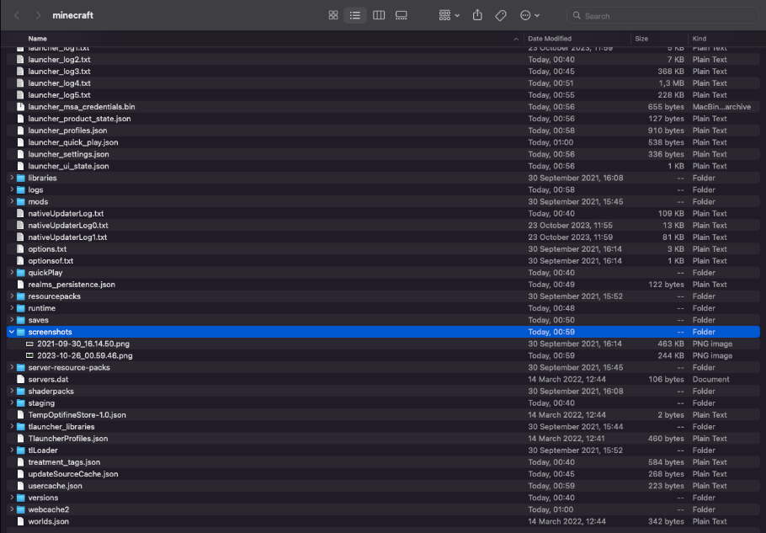
Task: Select the launcher_product_state.json file
Action: [383, 119]
